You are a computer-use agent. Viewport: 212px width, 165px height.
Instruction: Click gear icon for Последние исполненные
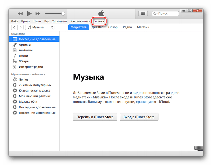15,113
